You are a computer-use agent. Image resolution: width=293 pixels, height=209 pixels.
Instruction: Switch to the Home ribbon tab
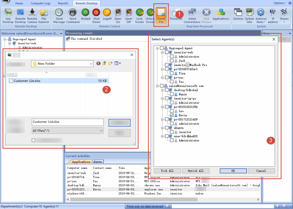tap(19, 3)
